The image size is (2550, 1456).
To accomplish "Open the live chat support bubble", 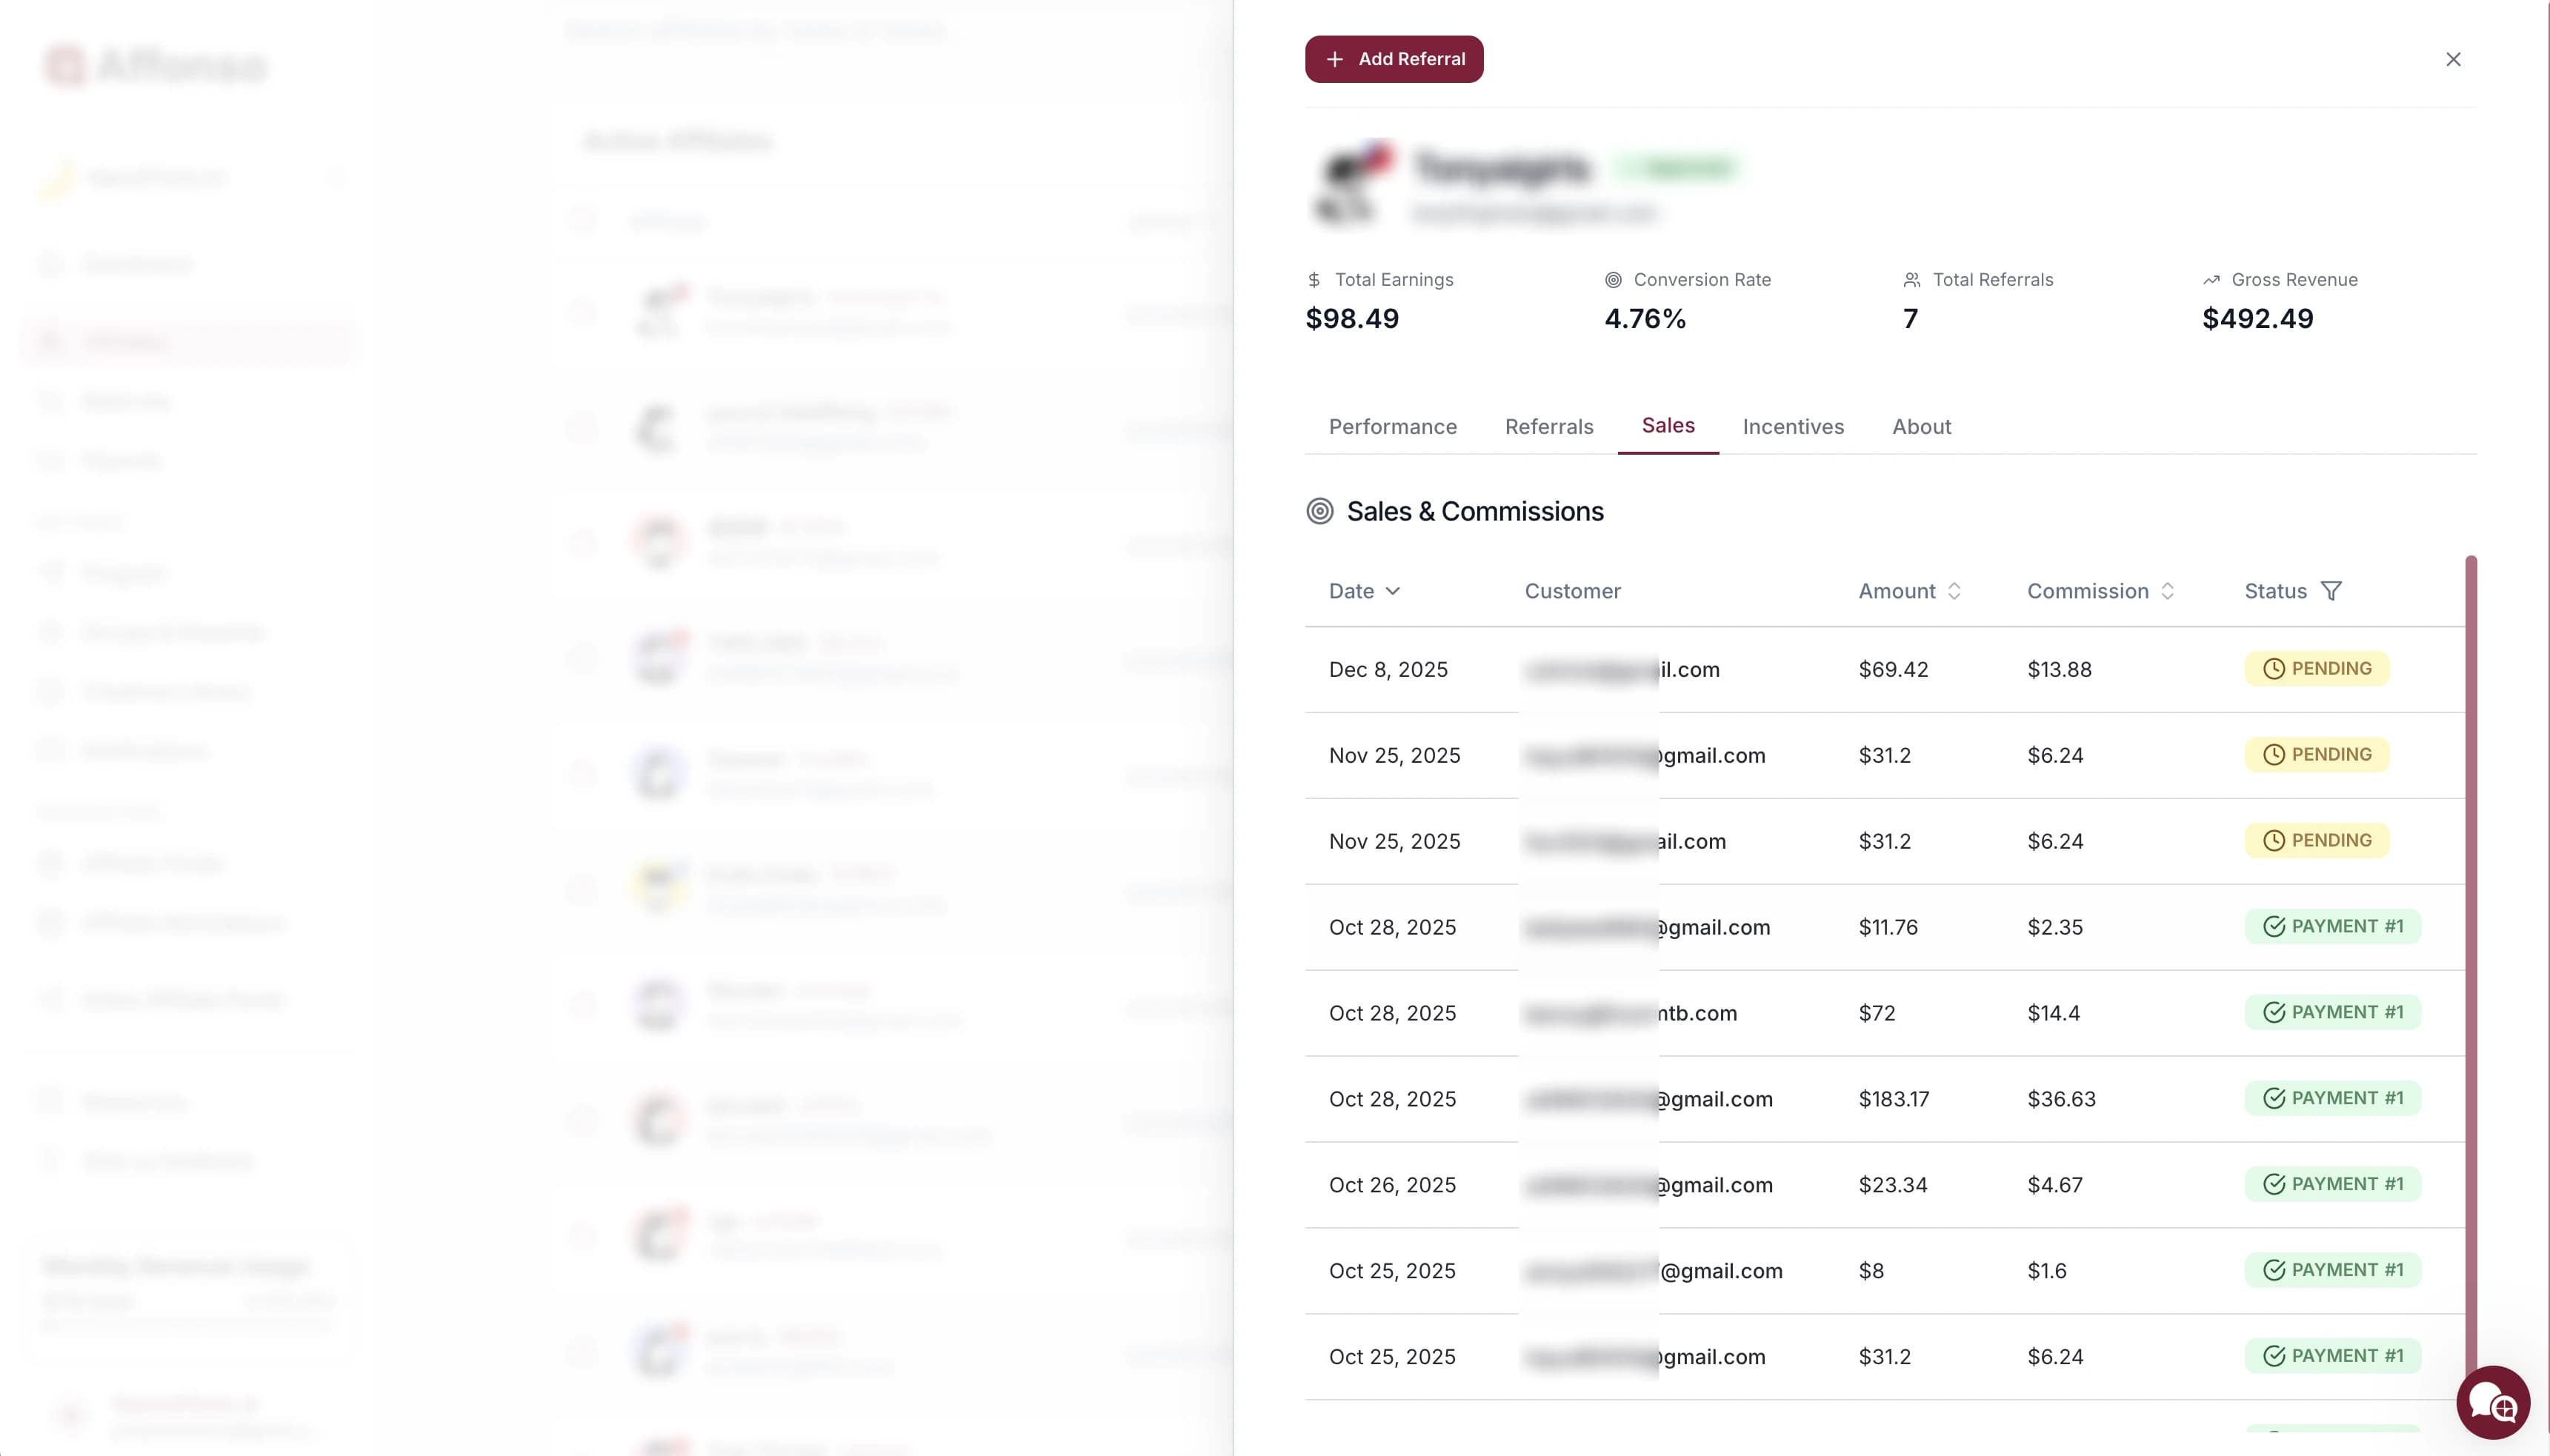I will point(2492,1402).
